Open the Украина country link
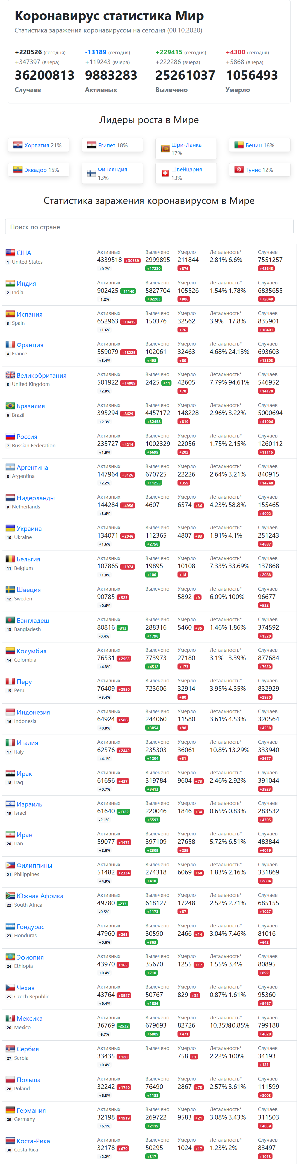 click(x=29, y=529)
